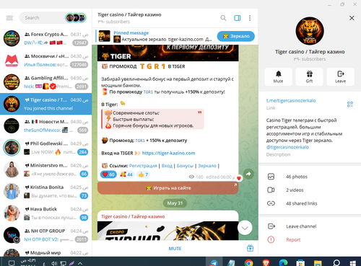Image resolution: width=361 pixels, height=266 pixels.
Task: Click the MUTE button at chat bottom
Action: pyautogui.click(x=175, y=249)
